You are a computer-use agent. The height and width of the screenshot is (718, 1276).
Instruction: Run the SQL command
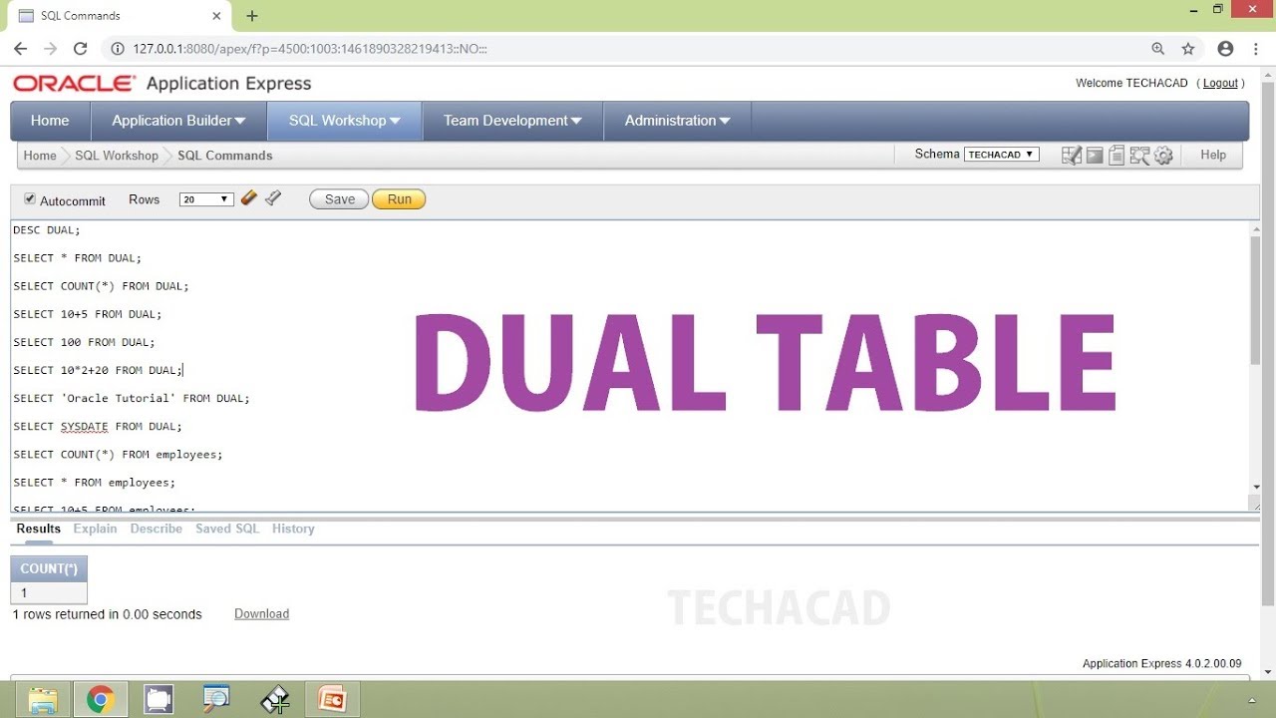399,199
